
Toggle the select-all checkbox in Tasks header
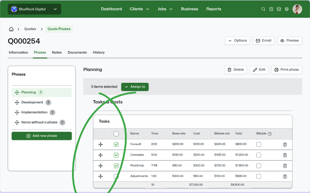click(x=116, y=134)
